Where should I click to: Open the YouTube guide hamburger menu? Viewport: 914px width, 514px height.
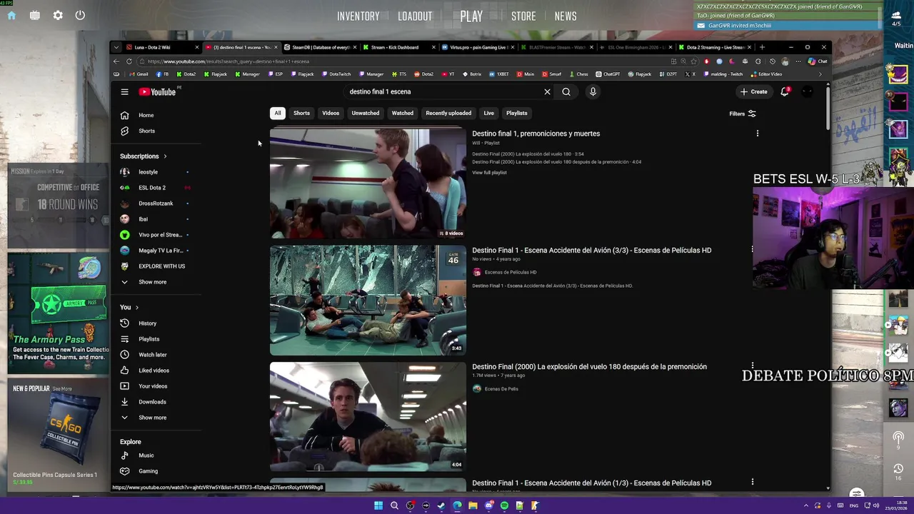click(x=124, y=92)
